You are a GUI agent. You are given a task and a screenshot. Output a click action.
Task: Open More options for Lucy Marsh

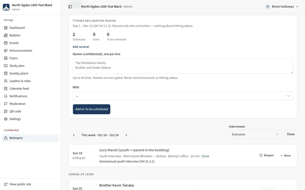tap(285, 156)
